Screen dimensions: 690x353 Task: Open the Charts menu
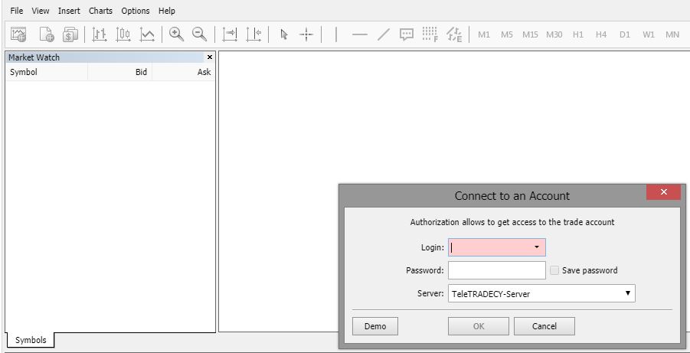point(101,11)
